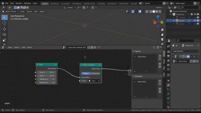The height and width of the screenshot is (113, 201).
Task: Remove the geometry nodes modifier
Action: (194, 56)
